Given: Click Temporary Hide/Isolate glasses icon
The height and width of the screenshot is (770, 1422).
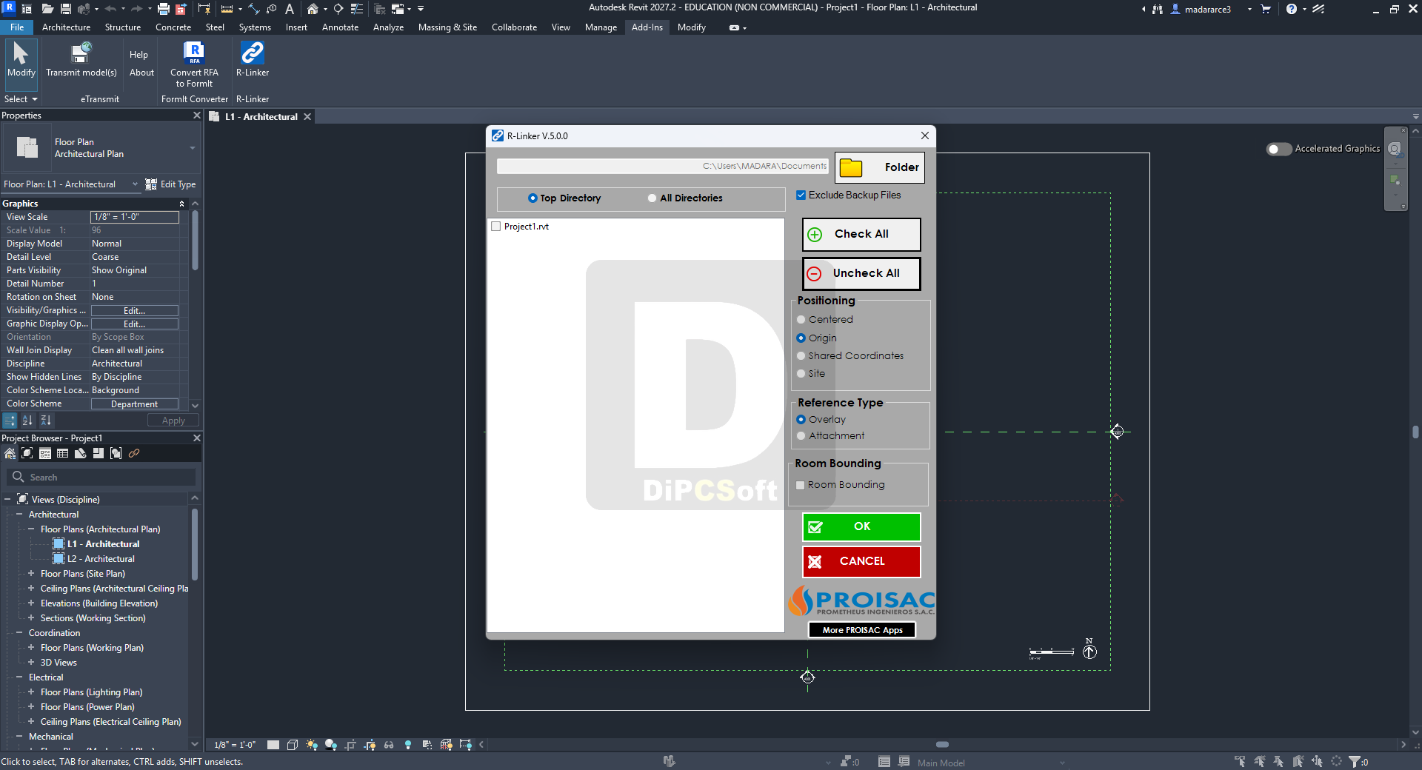Looking at the screenshot, I should coord(389,745).
